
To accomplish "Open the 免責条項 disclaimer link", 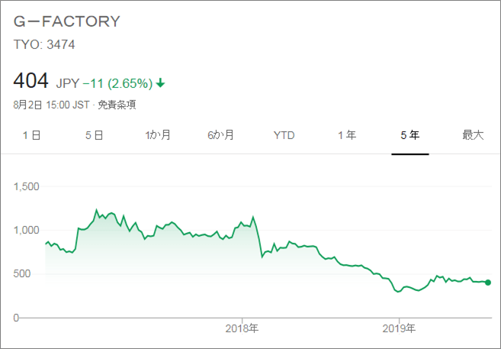I will [x=117, y=105].
